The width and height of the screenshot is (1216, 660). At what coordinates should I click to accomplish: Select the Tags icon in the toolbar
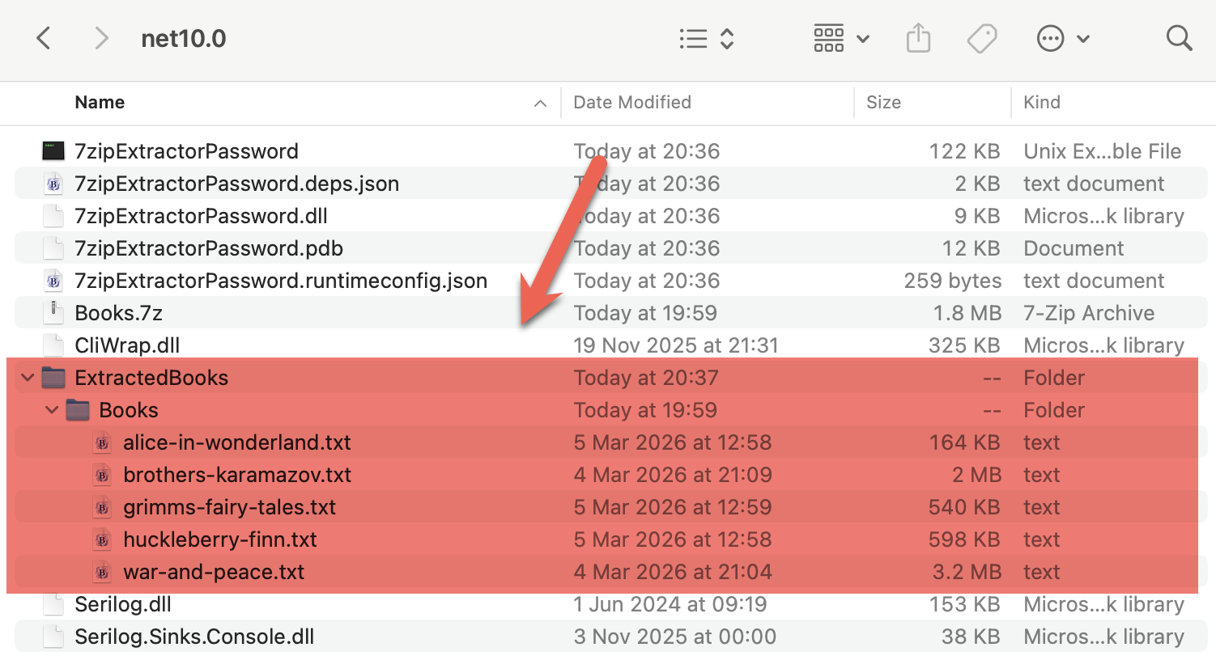click(x=981, y=37)
